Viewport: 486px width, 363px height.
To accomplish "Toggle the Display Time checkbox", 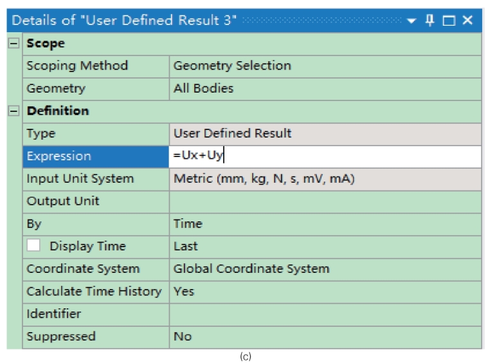I will pos(33,245).
